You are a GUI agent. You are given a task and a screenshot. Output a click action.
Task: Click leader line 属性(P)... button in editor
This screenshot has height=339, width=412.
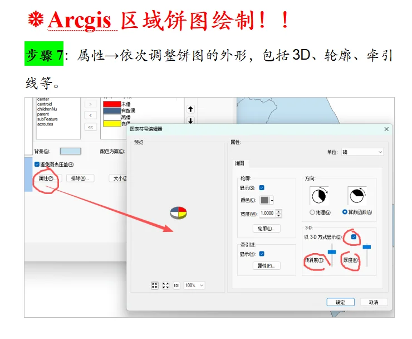267,266
